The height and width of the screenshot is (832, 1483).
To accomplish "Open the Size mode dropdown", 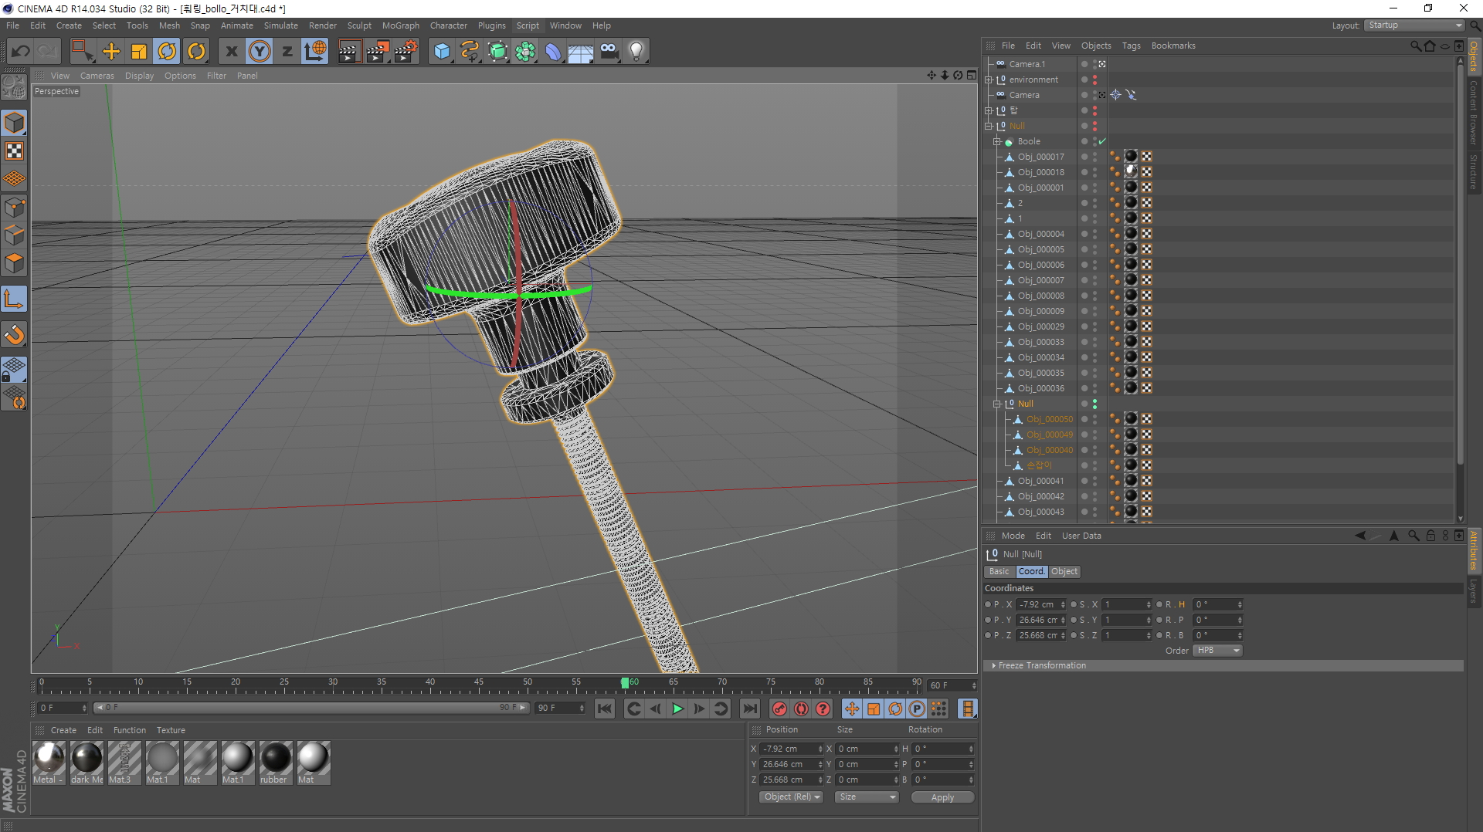I will click(867, 797).
